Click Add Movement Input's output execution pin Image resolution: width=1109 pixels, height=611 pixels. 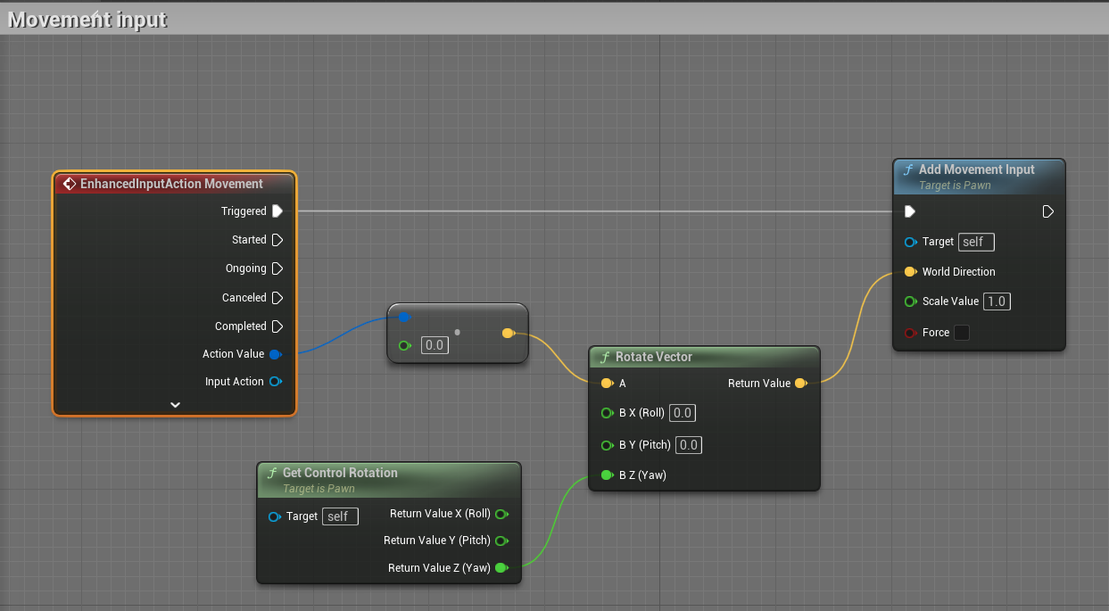tap(1048, 211)
